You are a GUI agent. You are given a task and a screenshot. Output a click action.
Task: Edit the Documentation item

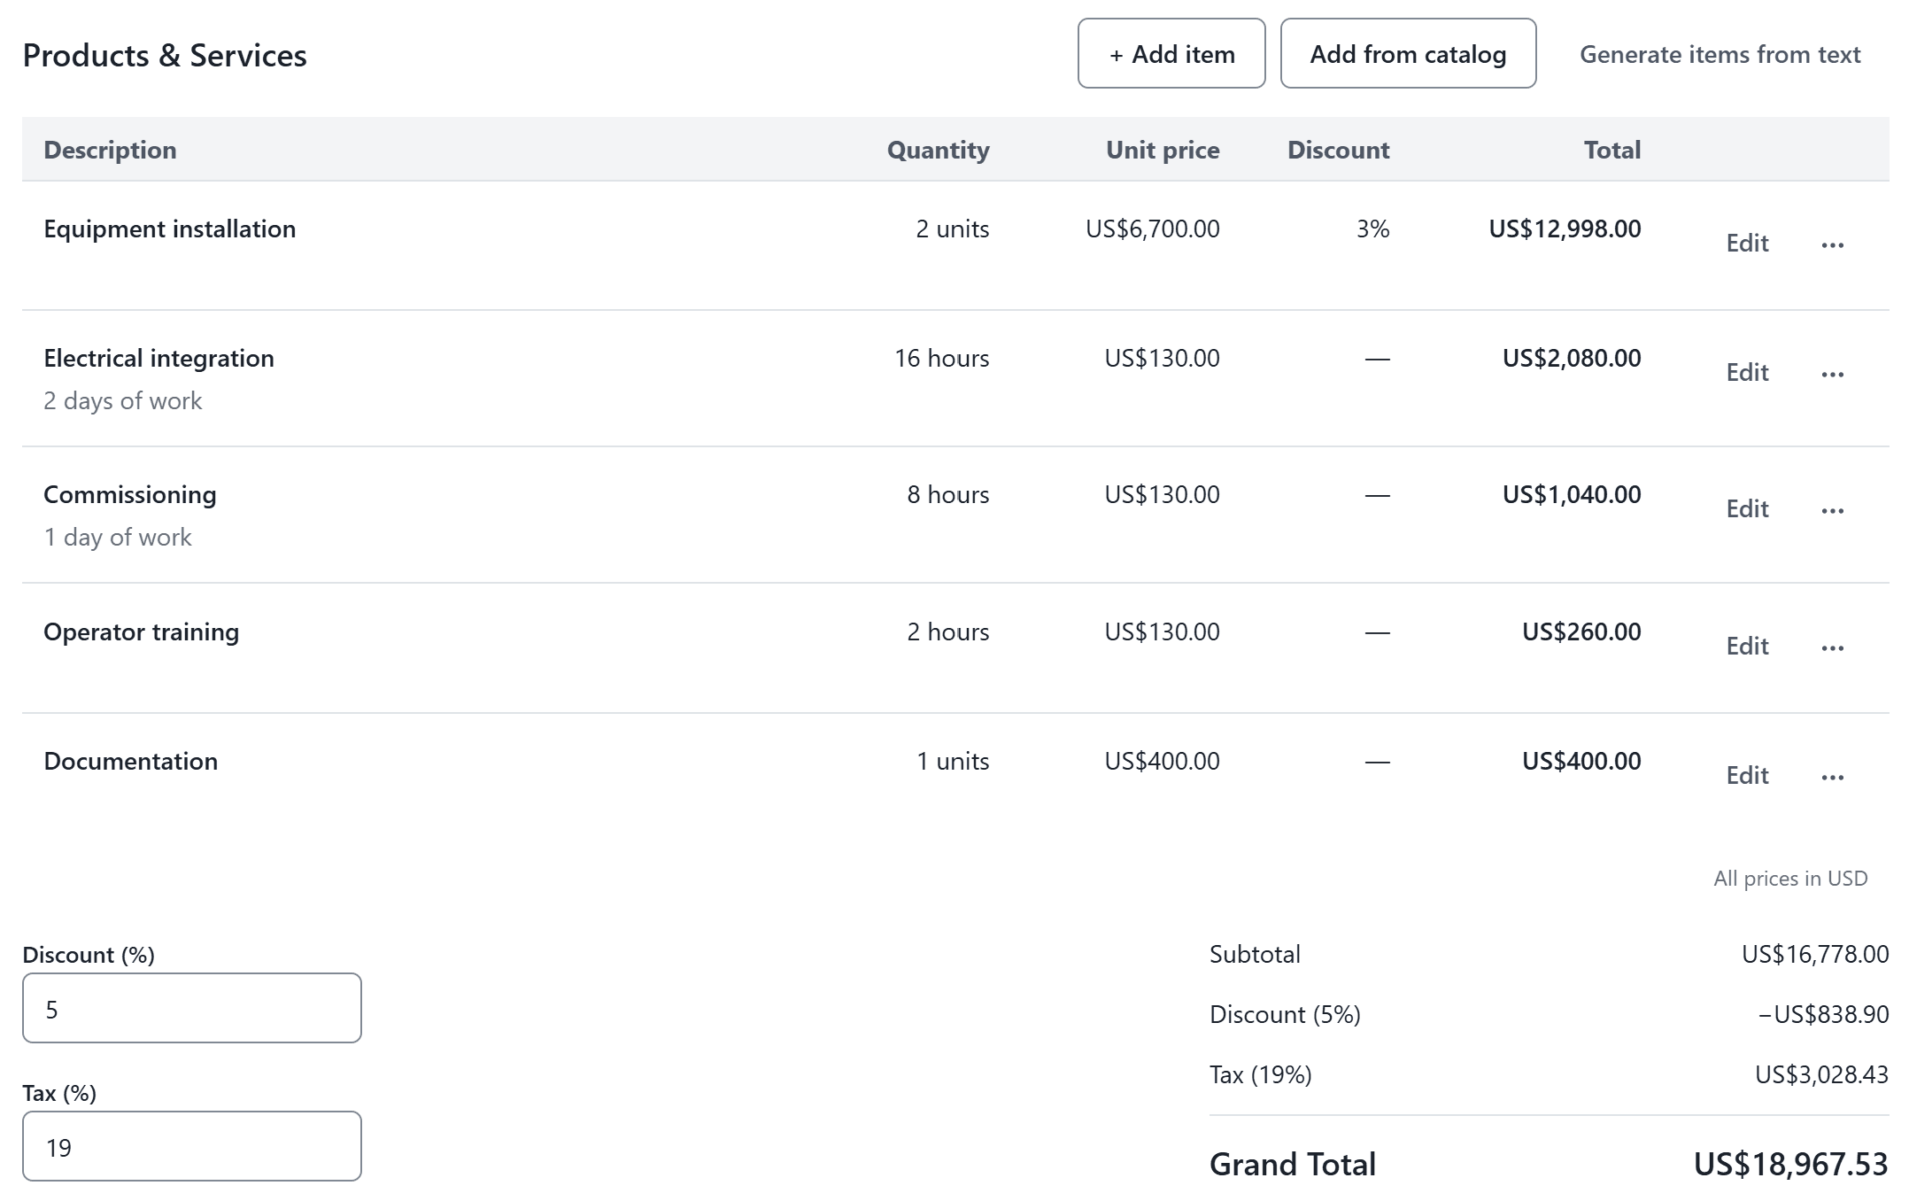(1747, 776)
